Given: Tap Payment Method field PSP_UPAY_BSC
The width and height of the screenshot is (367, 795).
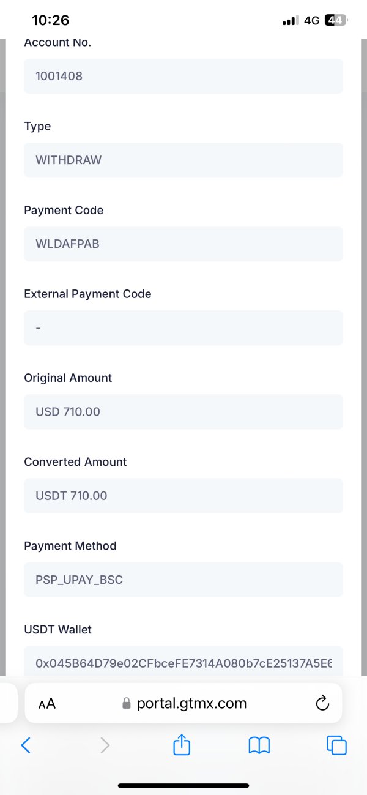Looking at the screenshot, I should click(183, 580).
